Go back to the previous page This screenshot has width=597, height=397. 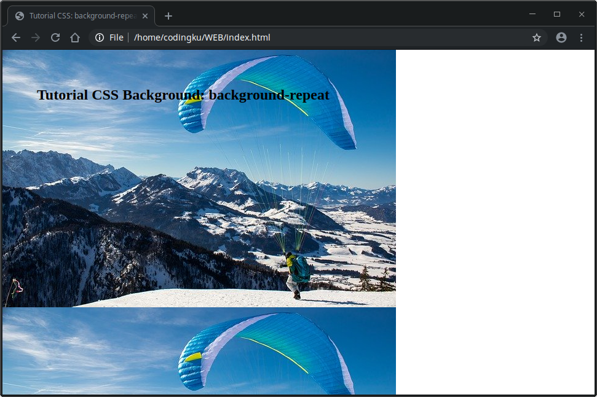coord(16,37)
